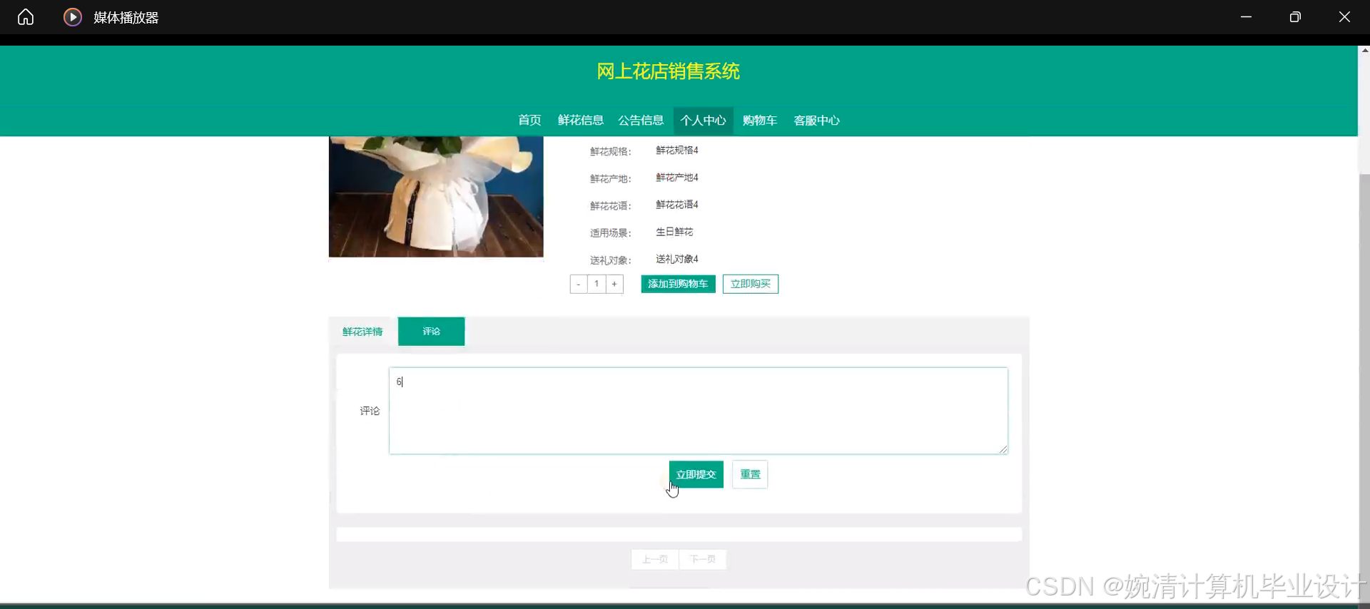Click the 鲜花规格4 value text
The image size is (1370, 609).
click(677, 150)
